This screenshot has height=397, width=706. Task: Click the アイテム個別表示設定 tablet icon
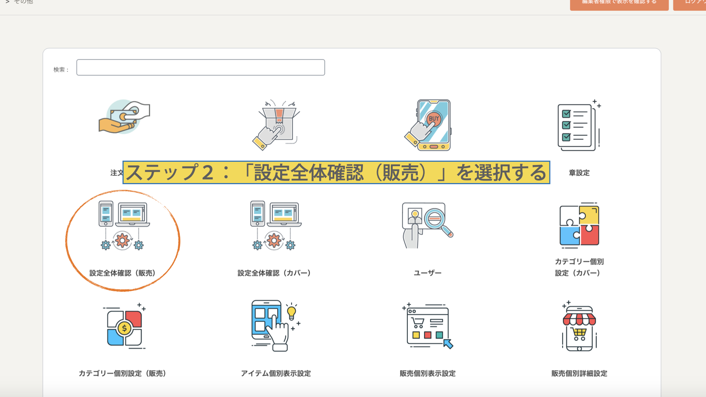tap(276, 326)
